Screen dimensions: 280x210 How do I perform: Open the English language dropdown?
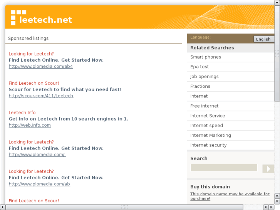click(x=263, y=39)
